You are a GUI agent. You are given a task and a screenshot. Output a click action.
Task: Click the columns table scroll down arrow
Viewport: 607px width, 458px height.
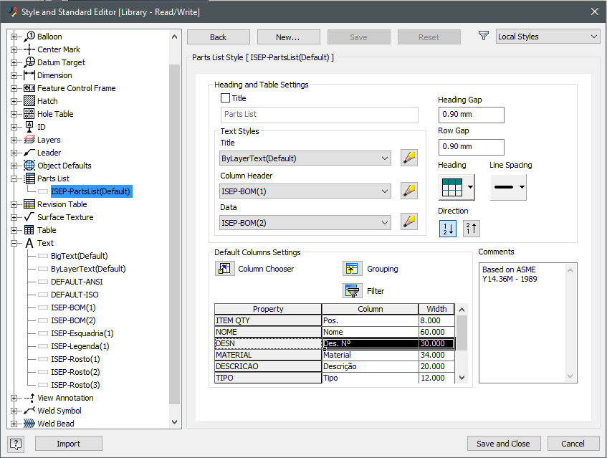[462, 378]
